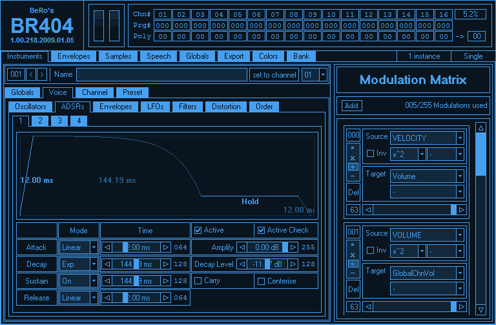Go to the next instrument with the > arrow
The width and height of the screenshot is (496, 325).
(41, 75)
